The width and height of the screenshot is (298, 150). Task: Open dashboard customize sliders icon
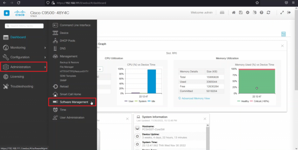coord(283,34)
